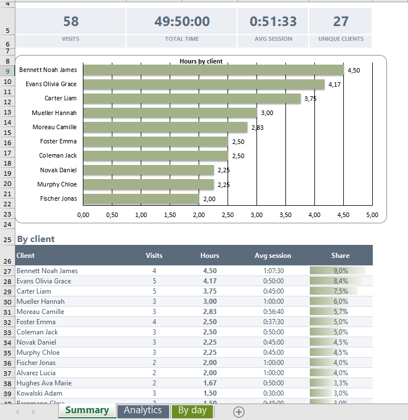Image resolution: width=408 pixels, height=420 pixels.
Task: Select row header 13
Action: [x=7, y=112]
